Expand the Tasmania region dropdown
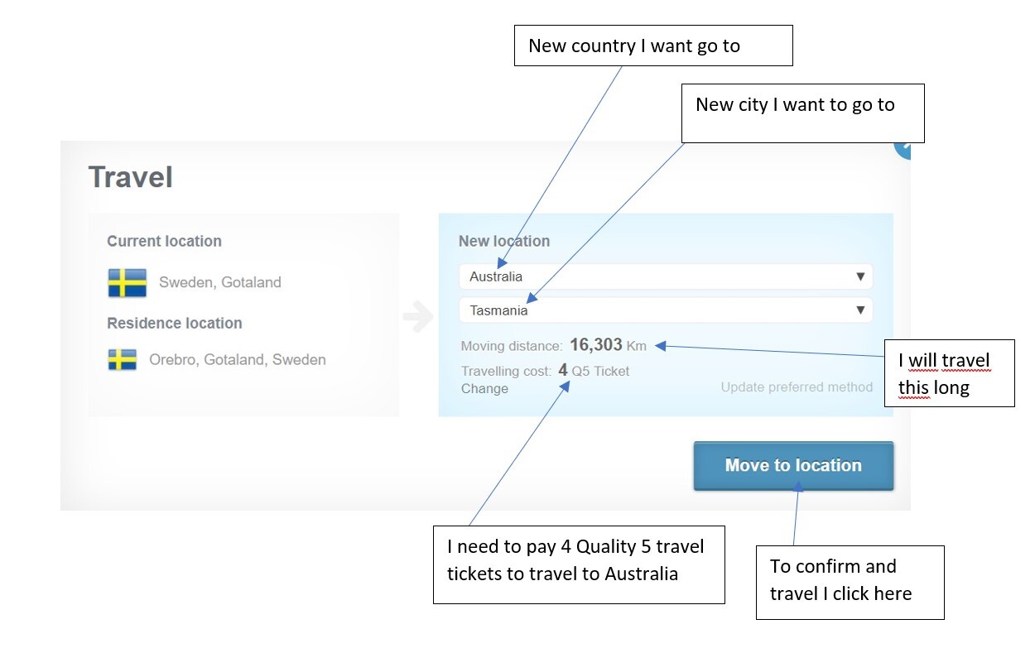This screenshot has height=653, width=1035. pos(666,310)
